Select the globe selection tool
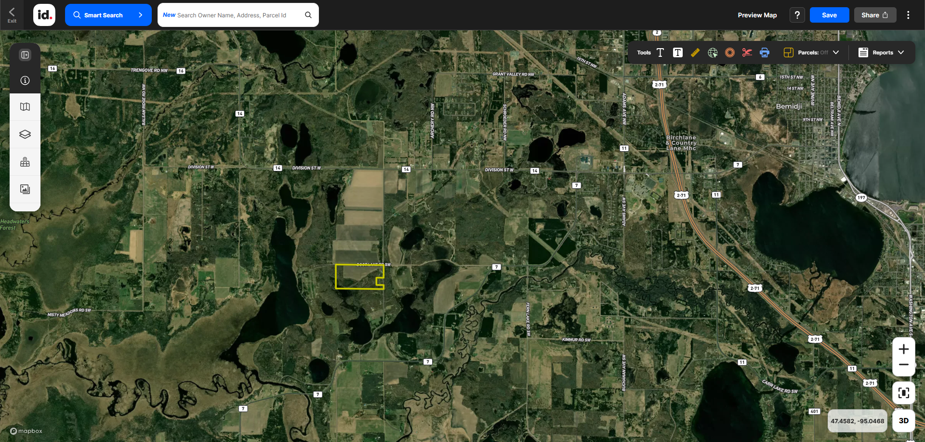The width and height of the screenshot is (925, 442). tap(713, 52)
